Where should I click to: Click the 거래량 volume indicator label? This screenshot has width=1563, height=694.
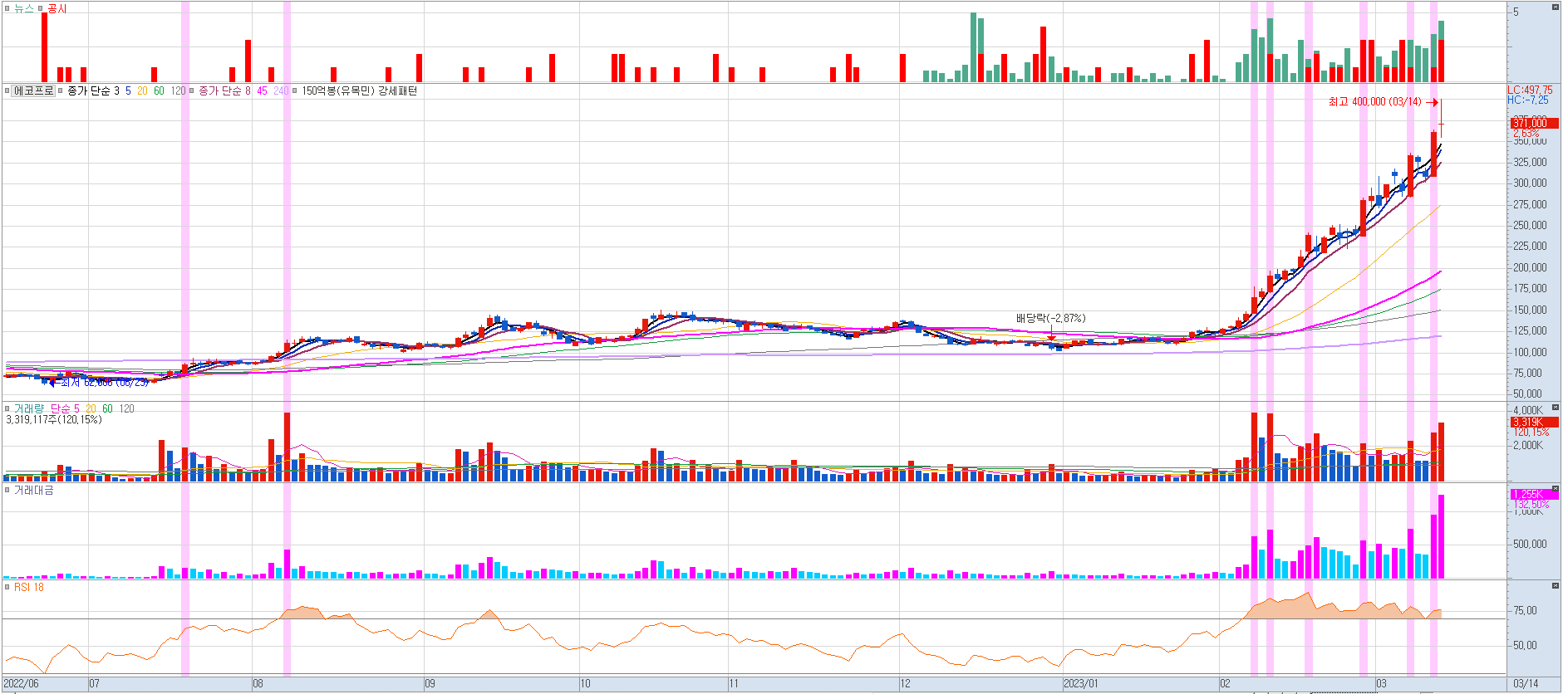pos(28,408)
